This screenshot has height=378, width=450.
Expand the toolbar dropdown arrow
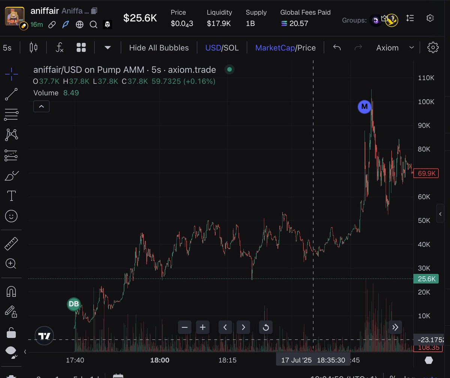(108, 48)
